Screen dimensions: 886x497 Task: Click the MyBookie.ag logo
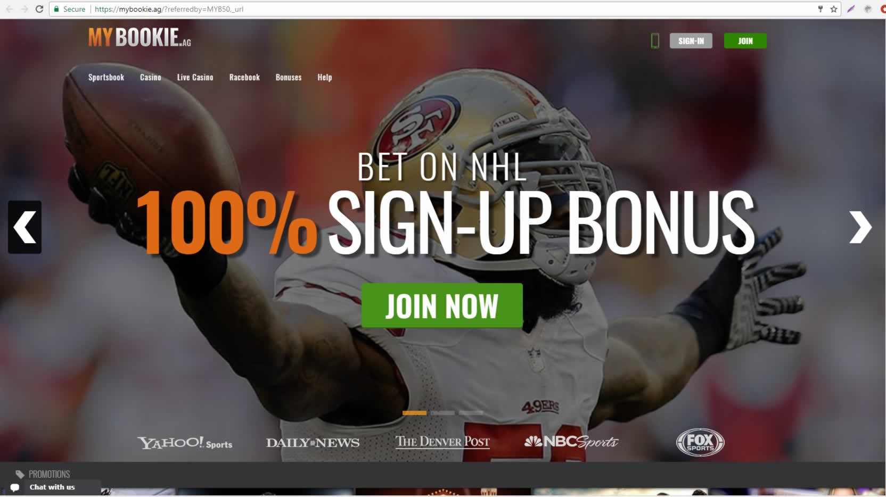pyautogui.click(x=140, y=37)
